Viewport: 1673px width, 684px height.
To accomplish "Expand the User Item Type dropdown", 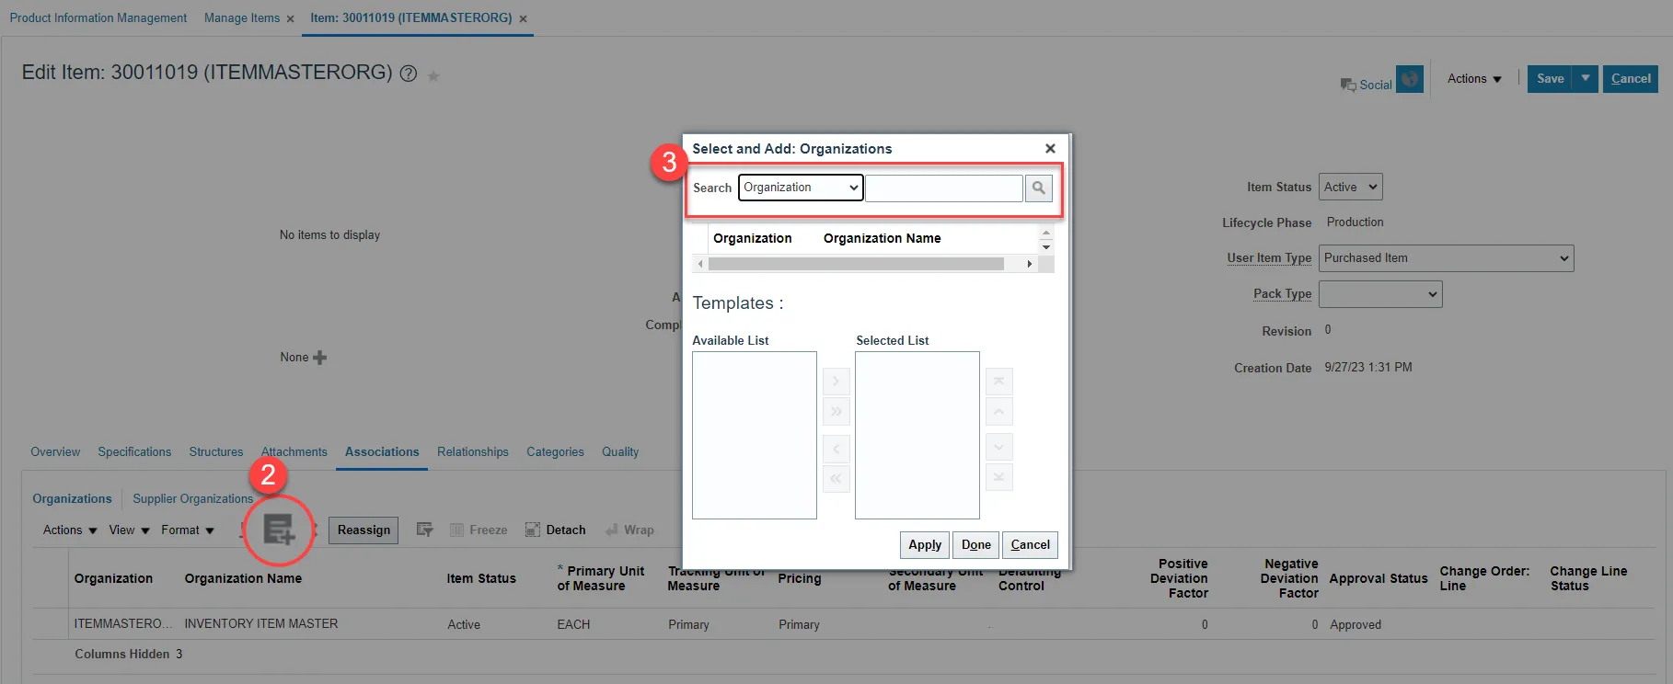I will pyautogui.click(x=1446, y=258).
